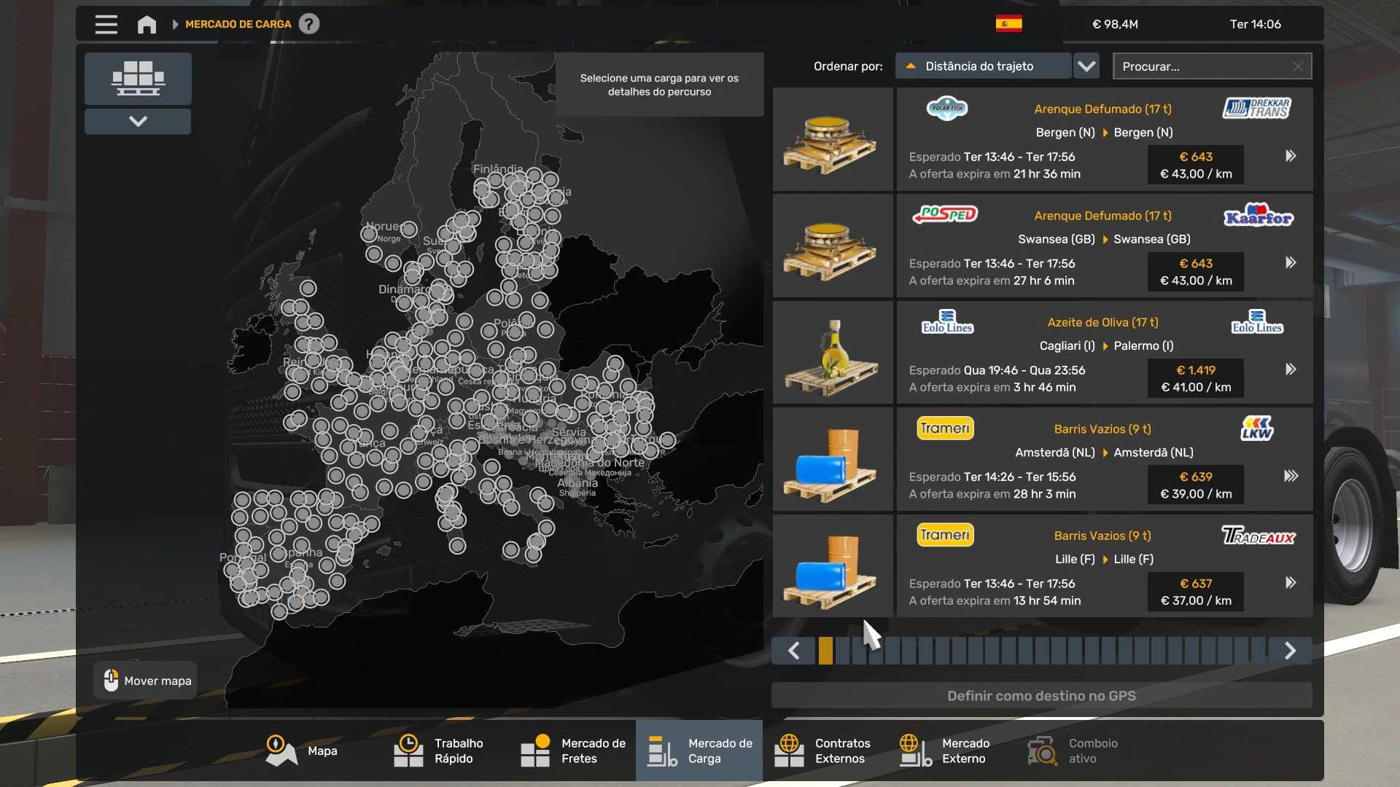The height and width of the screenshot is (787, 1400).
Task: Click forward arrows on Bergen herring offer
Action: (x=1290, y=156)
